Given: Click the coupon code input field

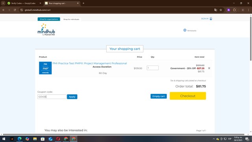Looking at the screenshot, I should pyautogui.click(x=52, y=97).
